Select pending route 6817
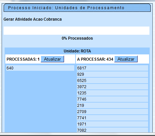Image resolution: width=155 pixels, height=136 pixels. pyautogui.click(x=112, y=68)
